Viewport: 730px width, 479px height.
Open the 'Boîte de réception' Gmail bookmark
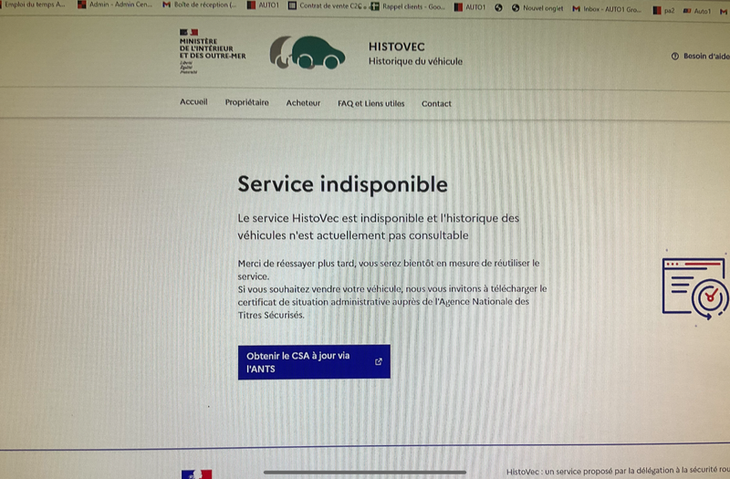tap(199, 5)
